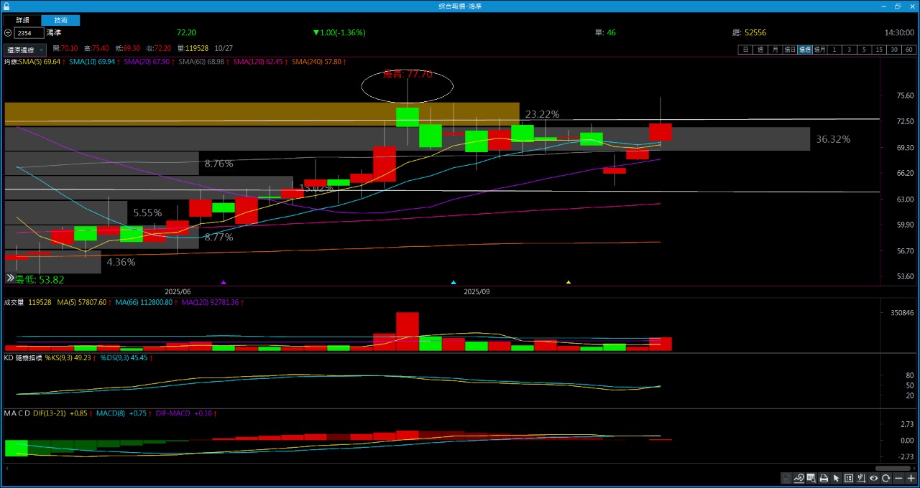Click the document table icon in bottom toolbar
Screen dimensions: 920x488
pos(787,478)
